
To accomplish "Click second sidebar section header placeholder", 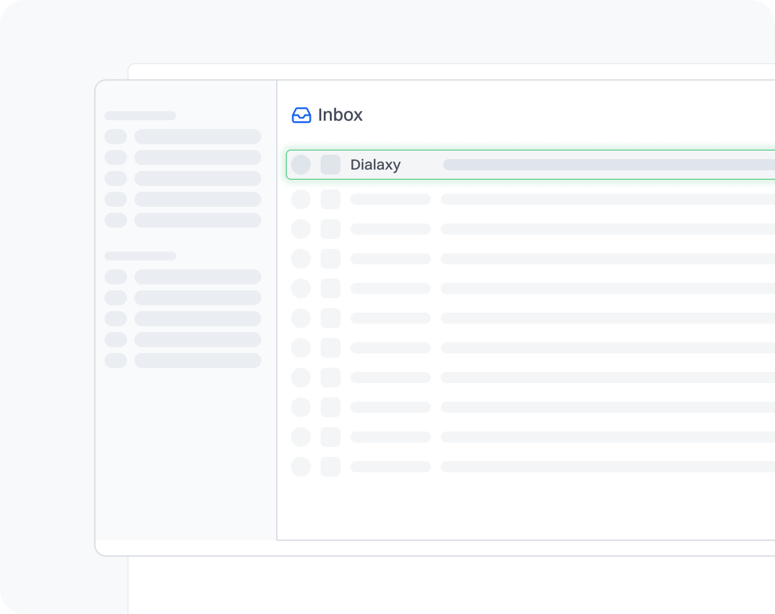I will point(141,256).
